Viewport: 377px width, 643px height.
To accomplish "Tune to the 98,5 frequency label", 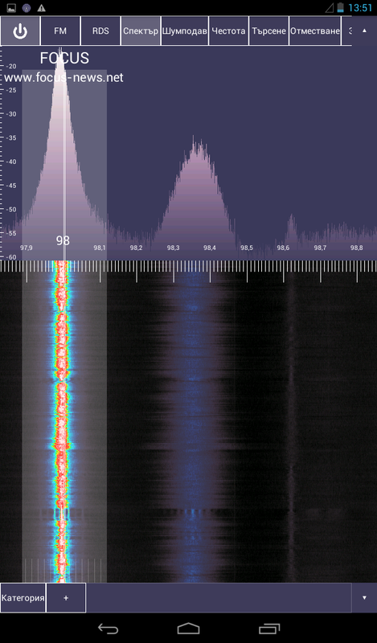I will tap(246, 248).
